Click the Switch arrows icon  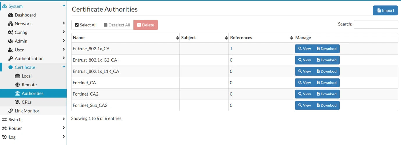pos(4,119)
